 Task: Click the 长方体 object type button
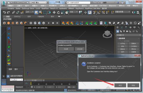pos(123,44)
